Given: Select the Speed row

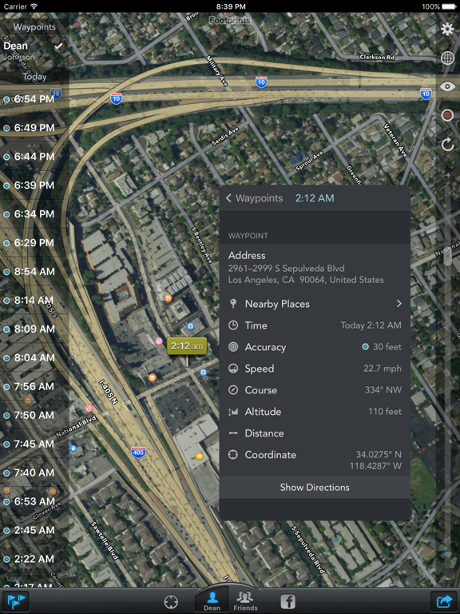Looking at the screenshot, I should click(x=315, y=369).
